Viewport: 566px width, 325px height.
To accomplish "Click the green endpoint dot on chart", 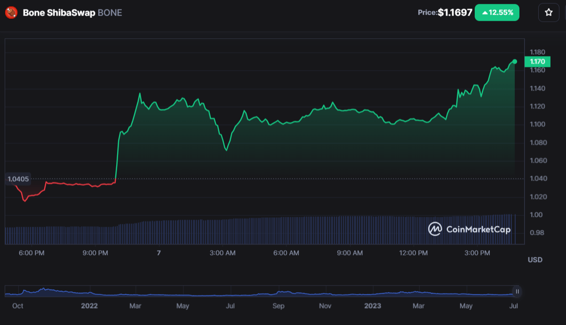I will 515,62.
